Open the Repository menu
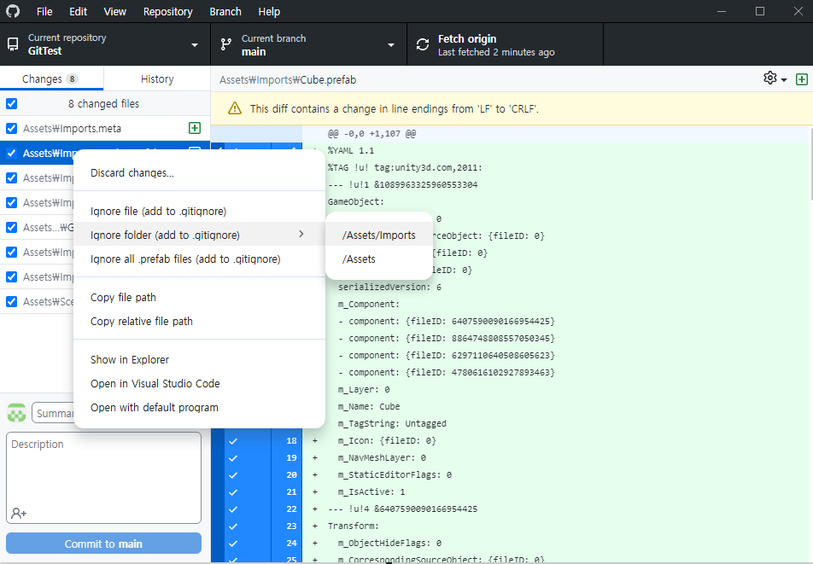This screenshot has width=813, height=564. click(168, 11)
